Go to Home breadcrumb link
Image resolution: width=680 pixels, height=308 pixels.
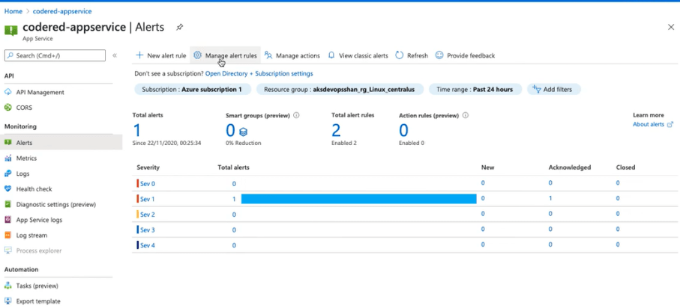click(x=13, y=11)
